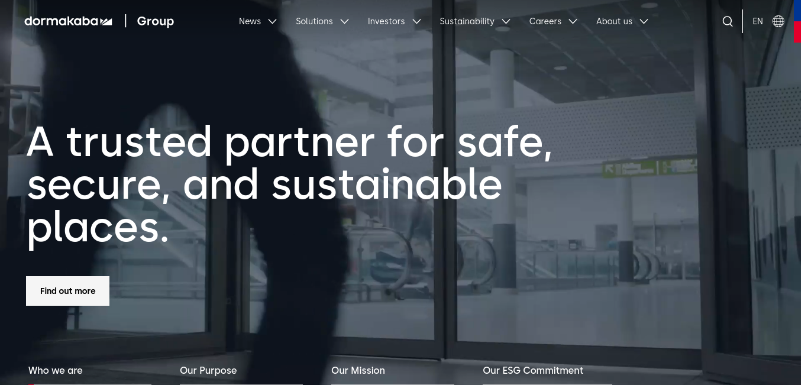Select the Careers menu label

click(x=545, y=21)
